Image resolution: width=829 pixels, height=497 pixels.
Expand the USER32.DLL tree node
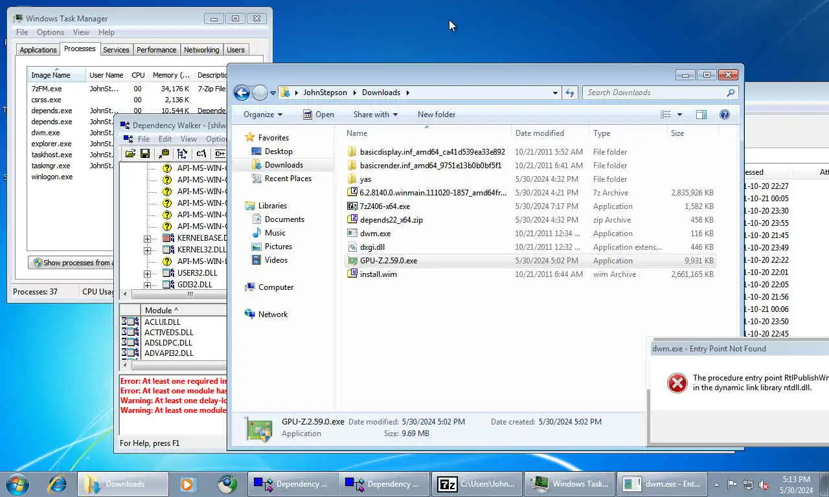(148, 273)
